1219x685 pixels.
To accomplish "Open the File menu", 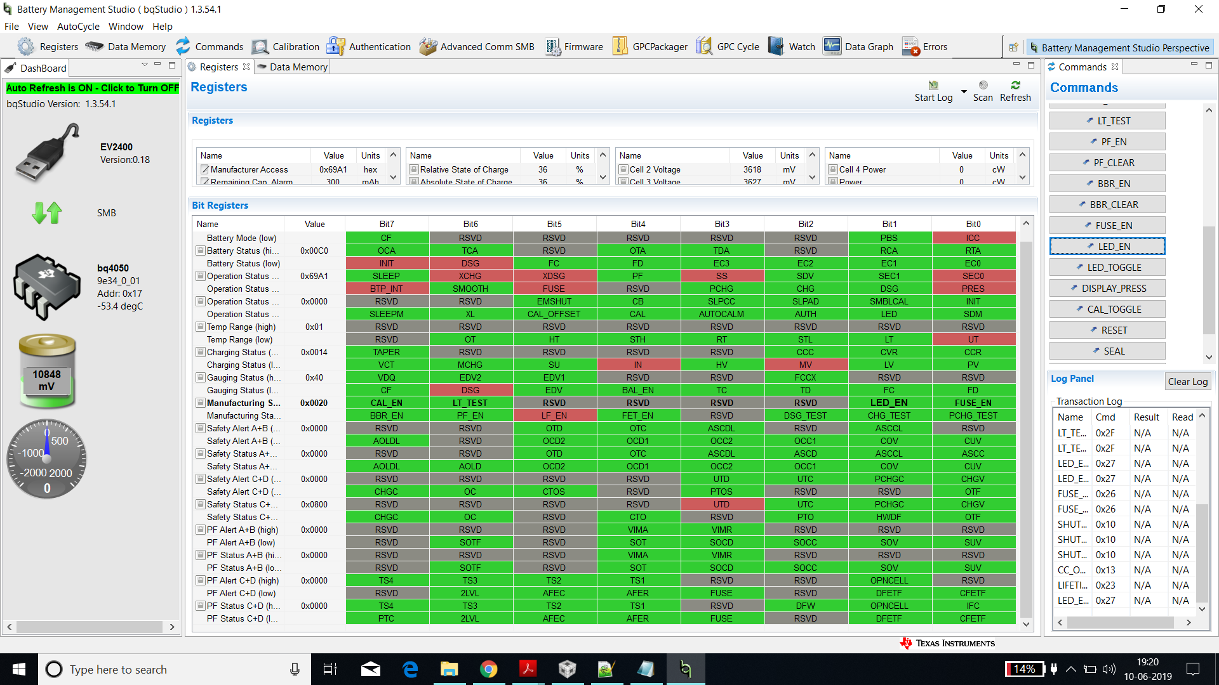I will [x=11, y=27].
